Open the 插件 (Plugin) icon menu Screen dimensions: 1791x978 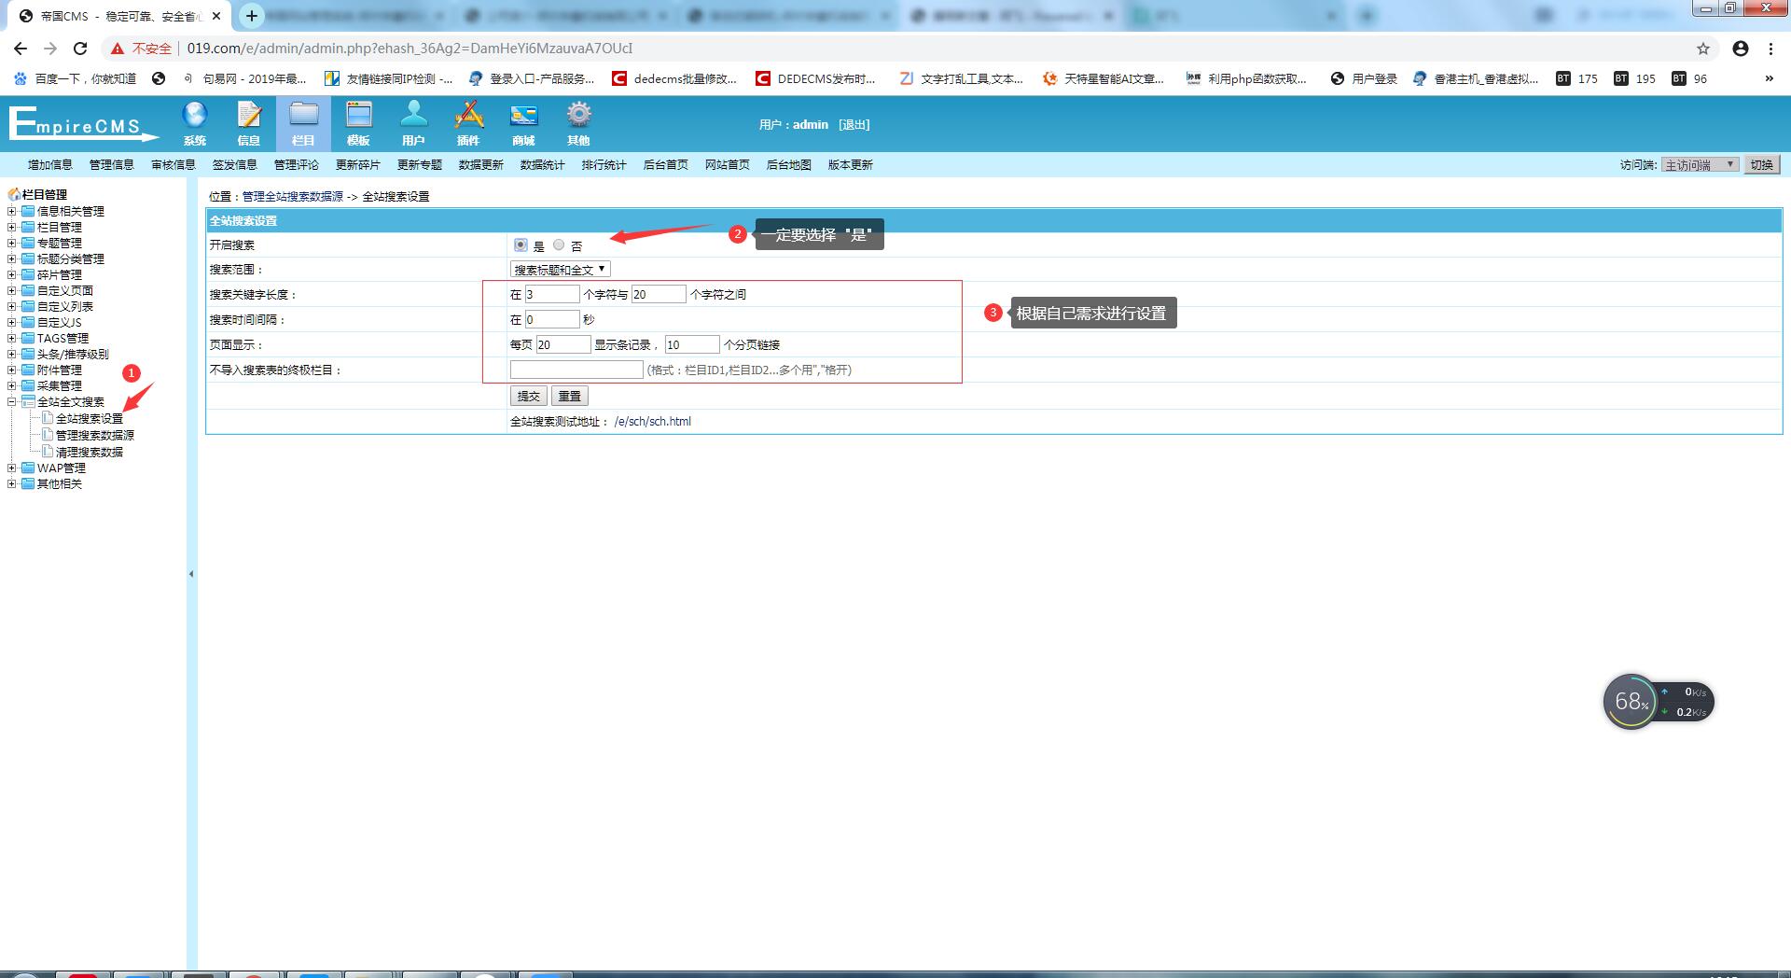pos(468,124)
